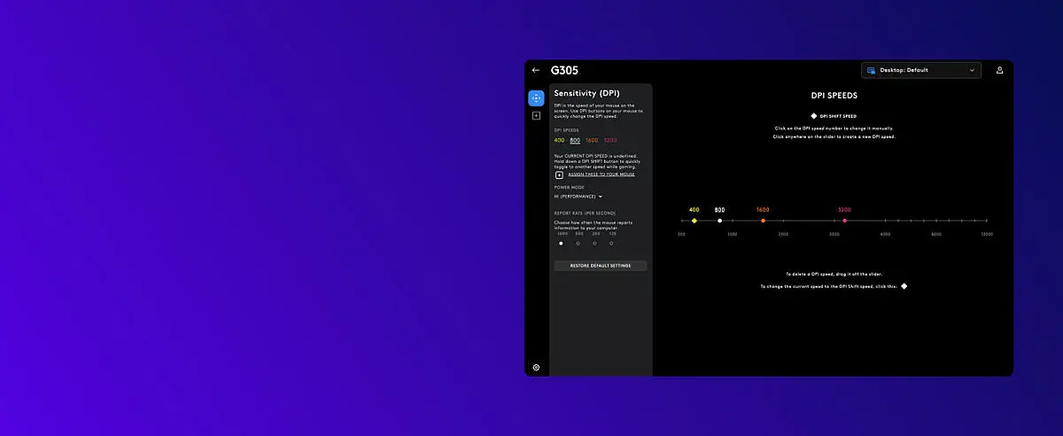Select the 1000 report rate option
Screen dimensions: 1063x436
(561, 243)
